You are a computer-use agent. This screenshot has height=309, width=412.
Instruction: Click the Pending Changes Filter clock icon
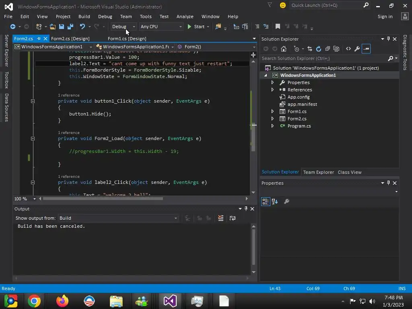[297, 49]
